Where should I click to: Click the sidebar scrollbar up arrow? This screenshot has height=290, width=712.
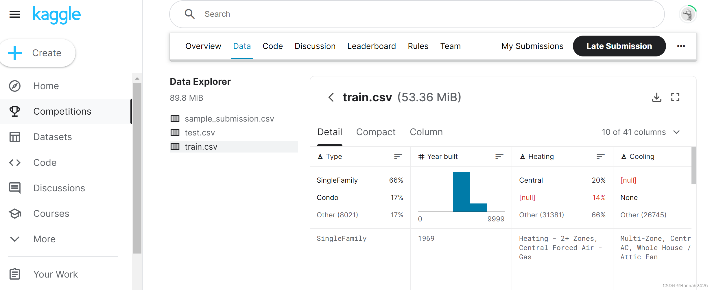137,78
